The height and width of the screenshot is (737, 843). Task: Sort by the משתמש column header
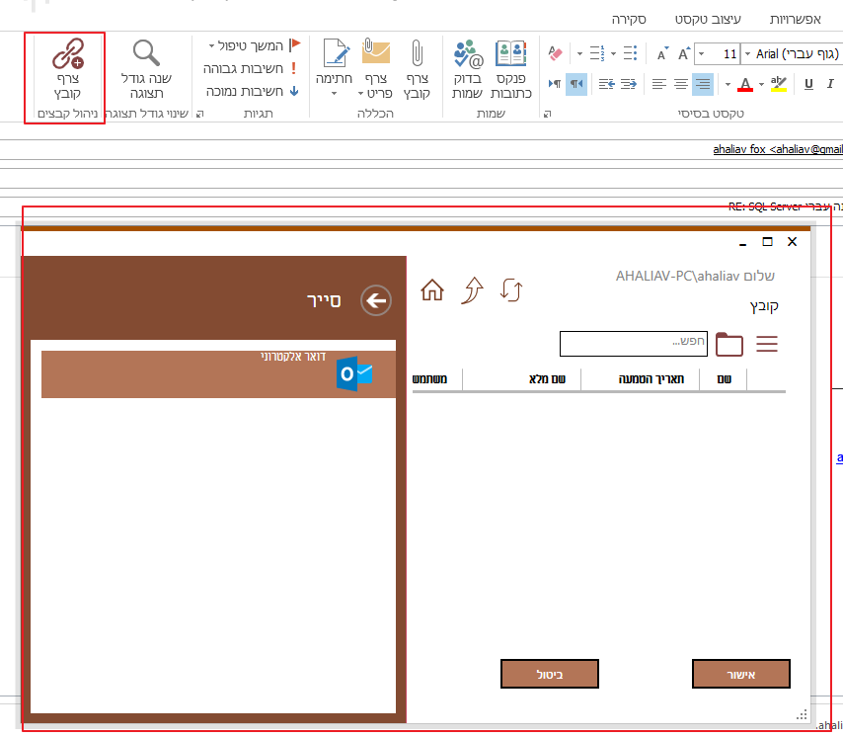pos(429,379)
